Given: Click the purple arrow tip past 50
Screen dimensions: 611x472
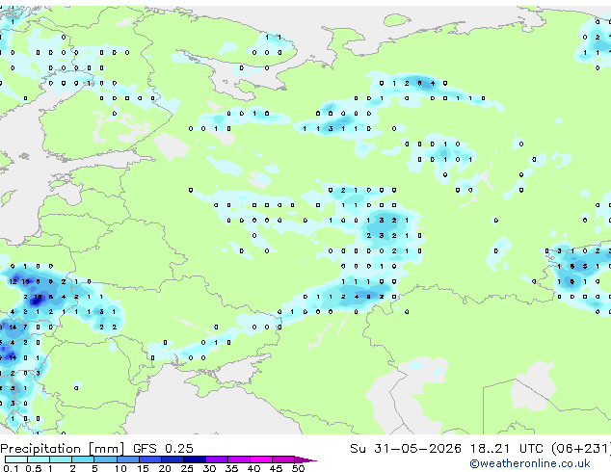Looking at the screenshot, I should 305,459.
